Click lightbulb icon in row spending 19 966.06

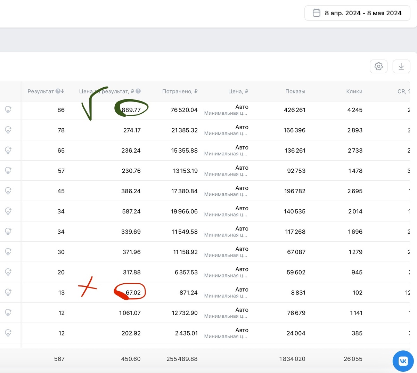8,211
